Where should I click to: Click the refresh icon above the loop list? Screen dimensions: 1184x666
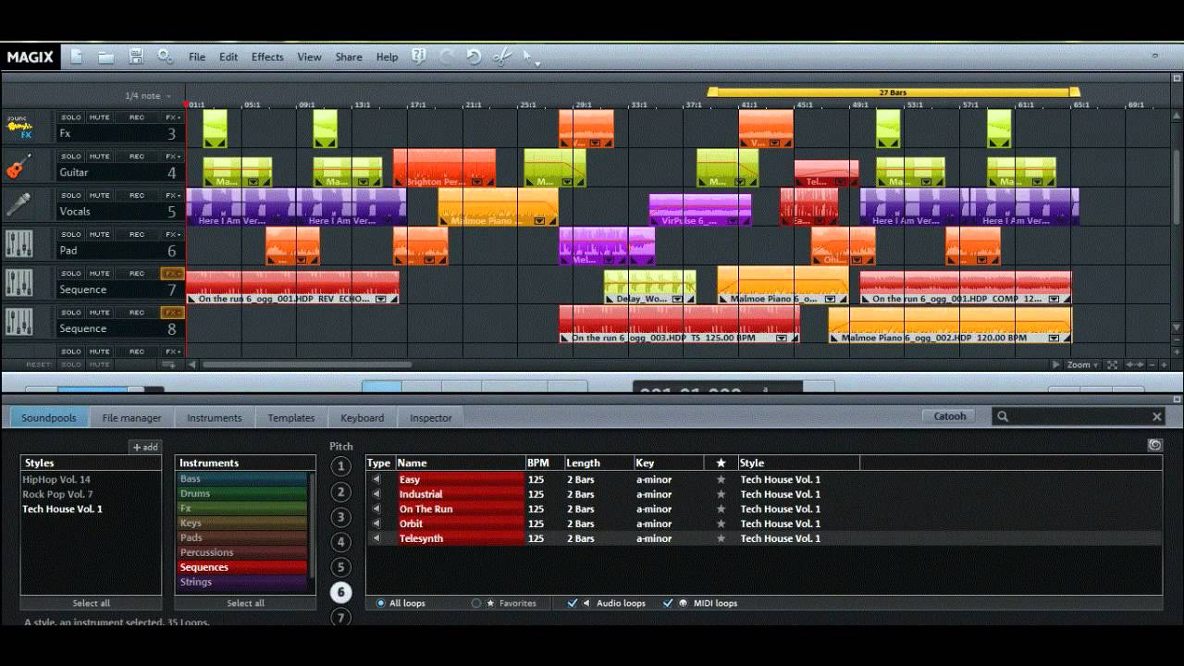pos(1154,445)
